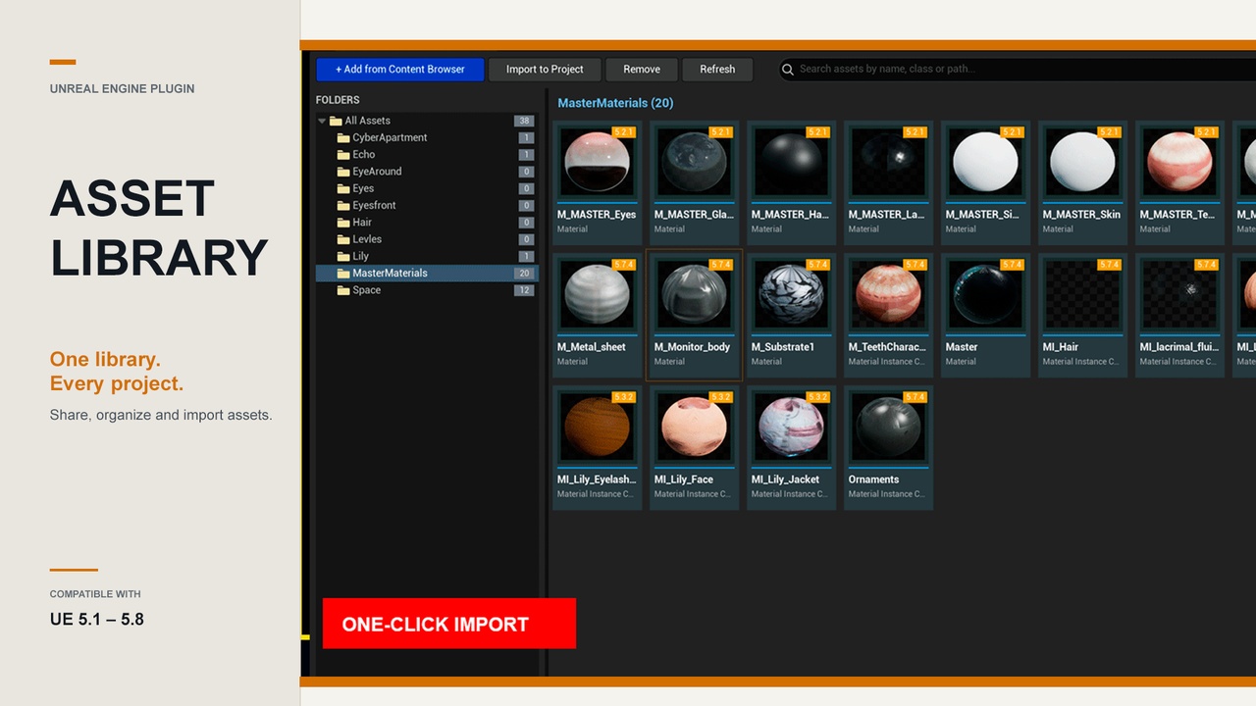This screenshot has height=706, width=1256.
Task: Click version badge on Ornaments
Action: pos(916,396)
